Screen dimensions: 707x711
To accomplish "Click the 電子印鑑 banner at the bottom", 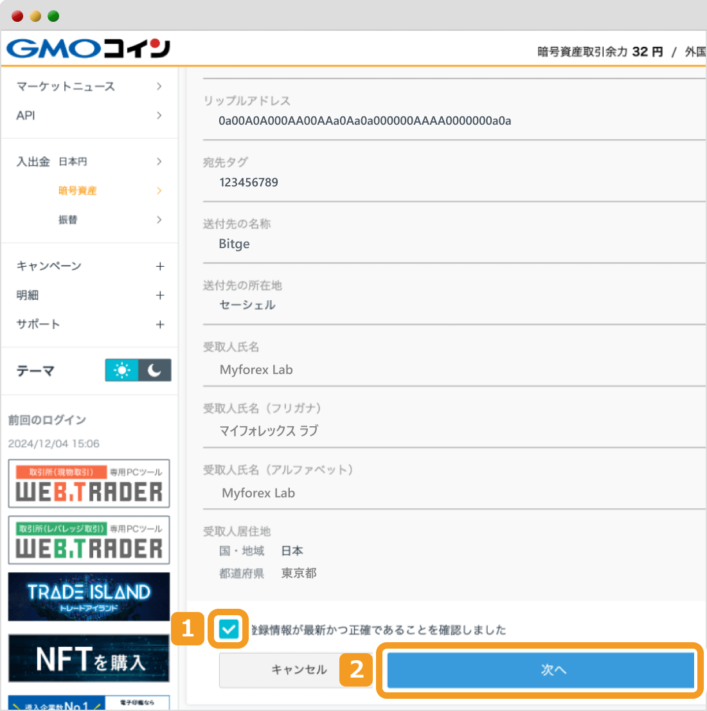I will [x=89, y=704].
